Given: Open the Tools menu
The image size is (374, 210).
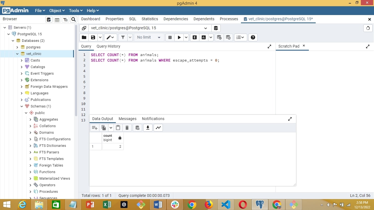Looking at the screenshot, I should (76, 11).
